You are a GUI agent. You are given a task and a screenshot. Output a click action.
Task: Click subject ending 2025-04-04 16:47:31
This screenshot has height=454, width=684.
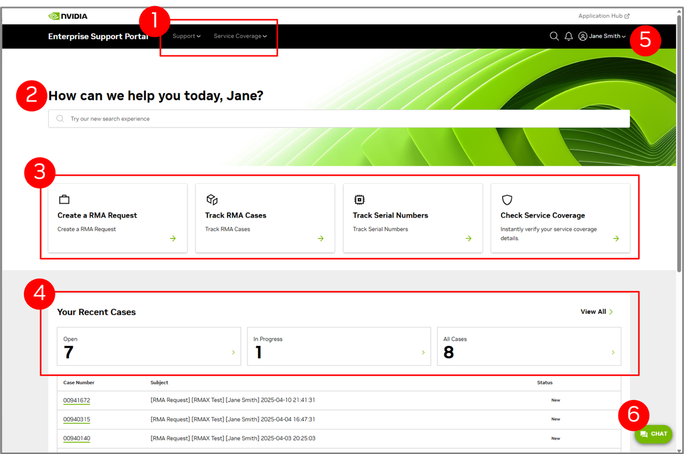pos(233,420)
